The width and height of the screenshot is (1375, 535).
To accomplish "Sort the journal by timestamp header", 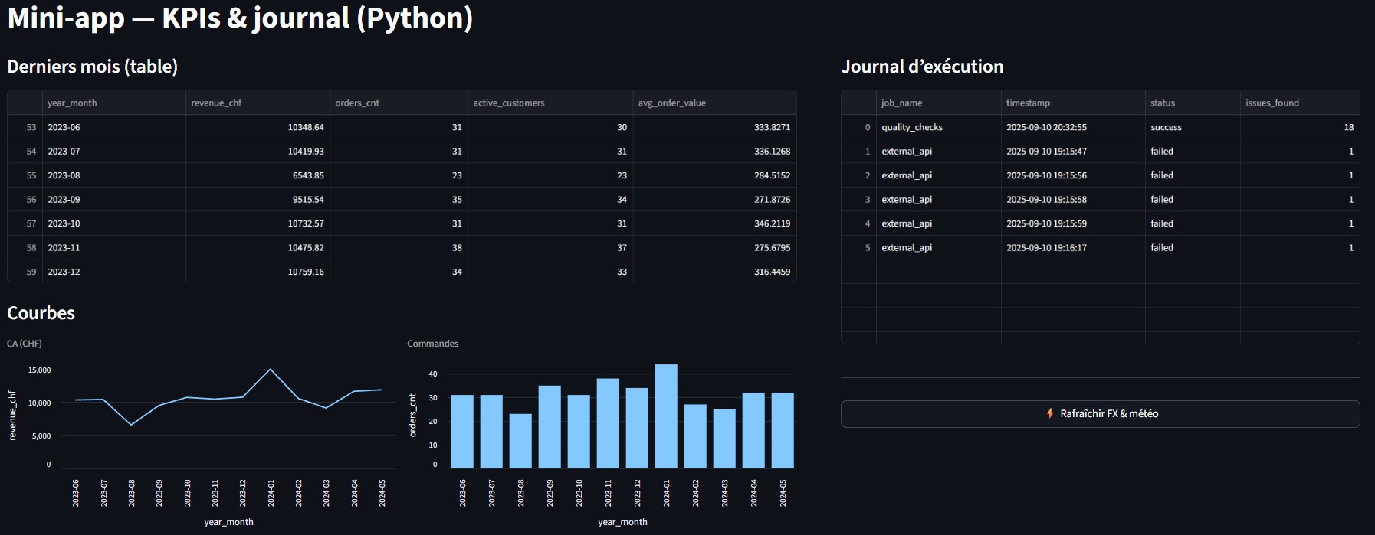I will click(x=1028, y=103).
